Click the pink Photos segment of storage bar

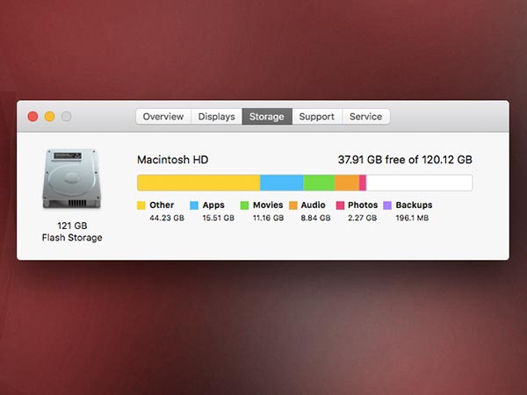(x=363, y=183)
